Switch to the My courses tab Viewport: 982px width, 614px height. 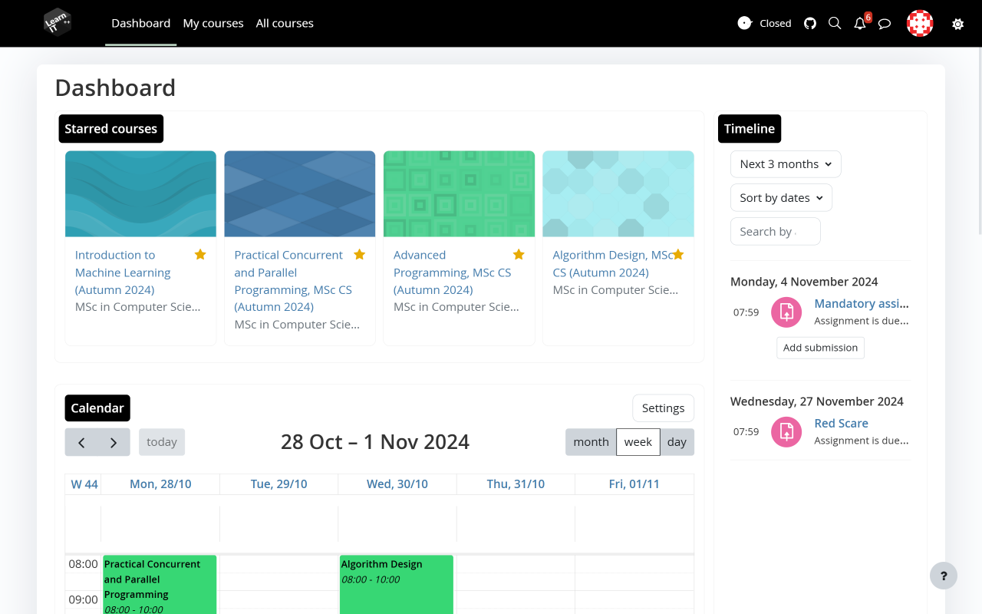point(213,23)
